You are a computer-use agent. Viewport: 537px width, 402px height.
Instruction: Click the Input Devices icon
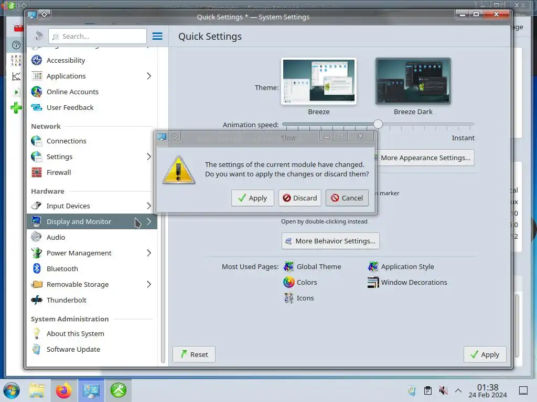pyautogui.click(x=37, y=206)
